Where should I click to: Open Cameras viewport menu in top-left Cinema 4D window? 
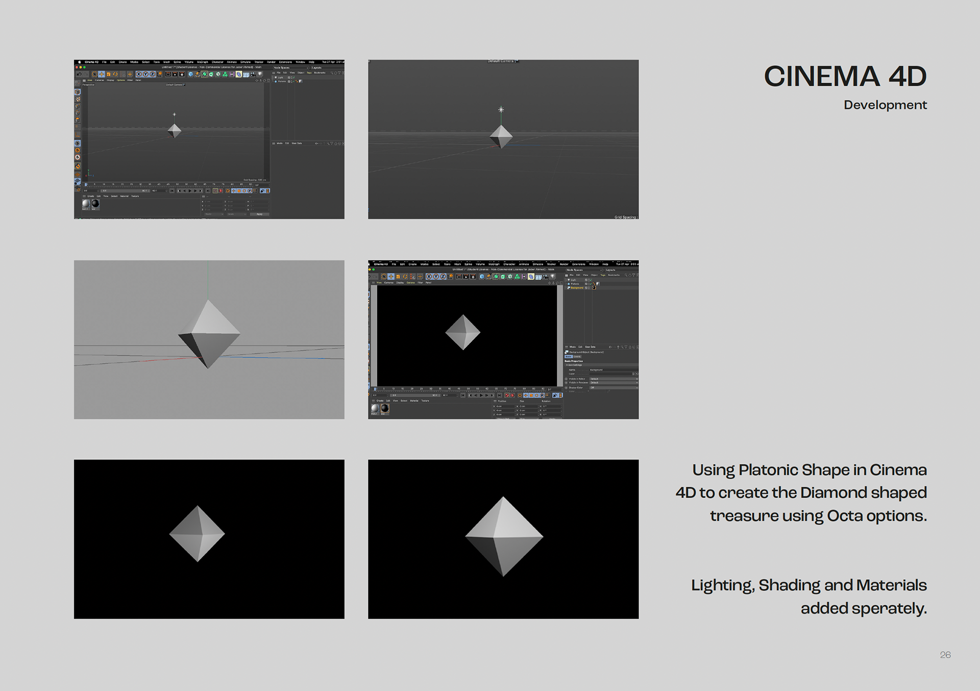coord(100,80)
